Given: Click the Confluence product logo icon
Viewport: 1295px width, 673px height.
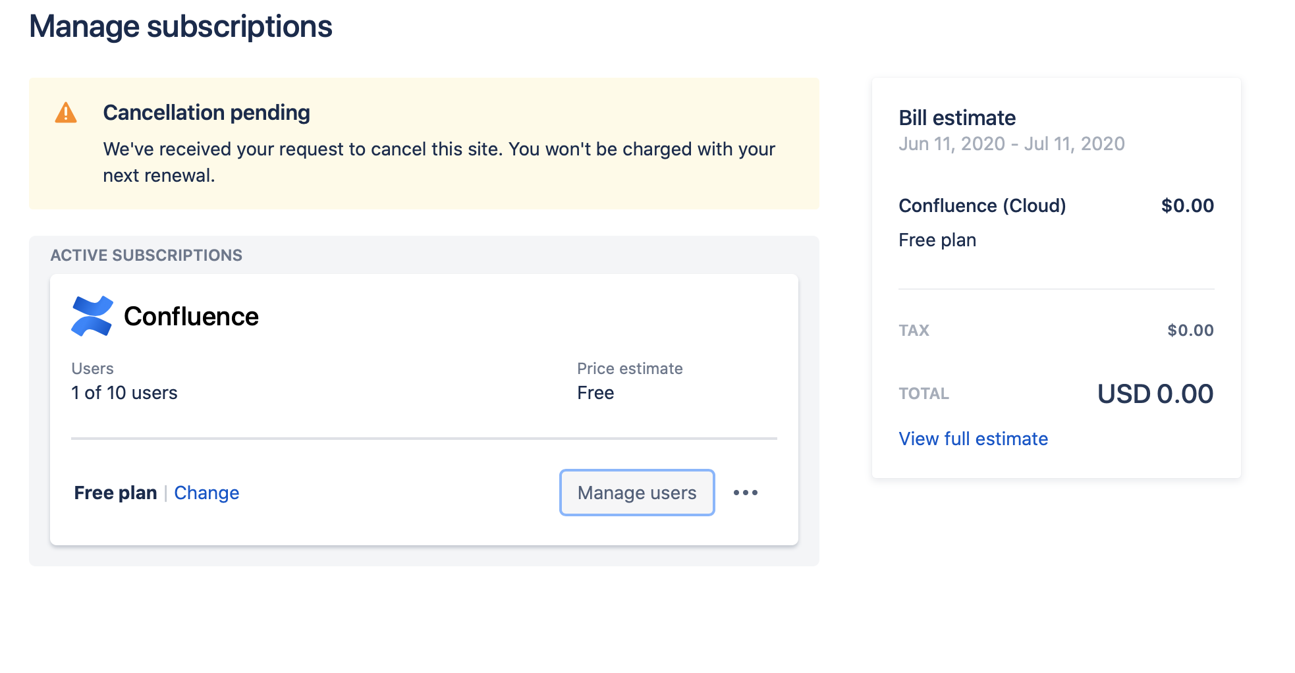Looking at the screenshot, I should coord(91,315).
